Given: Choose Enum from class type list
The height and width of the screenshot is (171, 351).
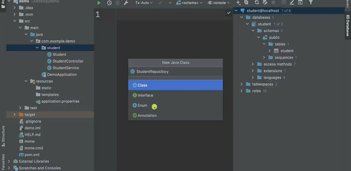Looking at the screenshot, I should point(142,105).
